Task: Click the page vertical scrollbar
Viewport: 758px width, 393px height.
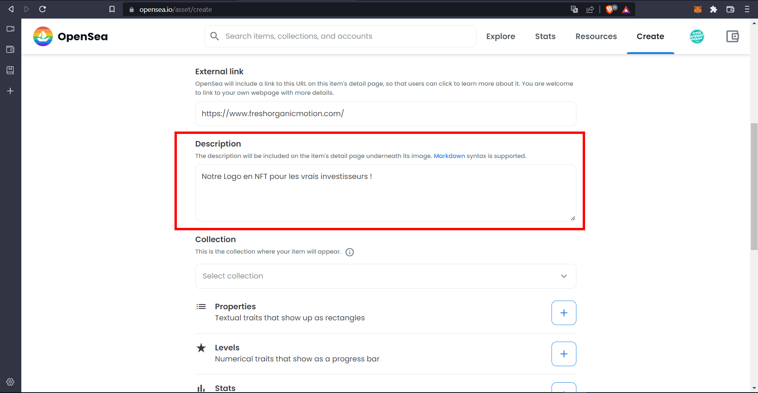Action: click(754, 186)
